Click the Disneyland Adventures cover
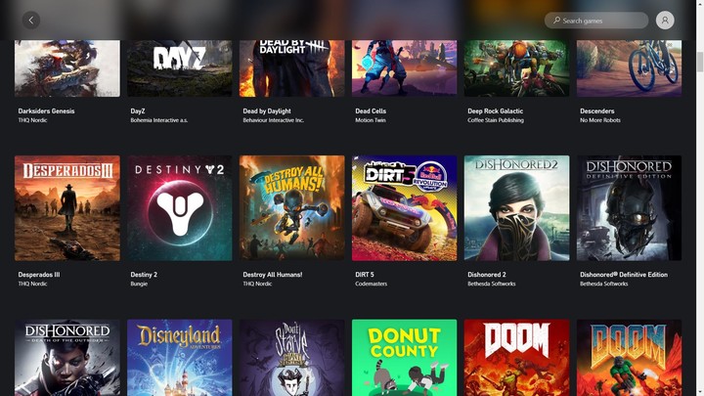The height and width of the screenshot is (396, 704). click(x=180, y=358)
